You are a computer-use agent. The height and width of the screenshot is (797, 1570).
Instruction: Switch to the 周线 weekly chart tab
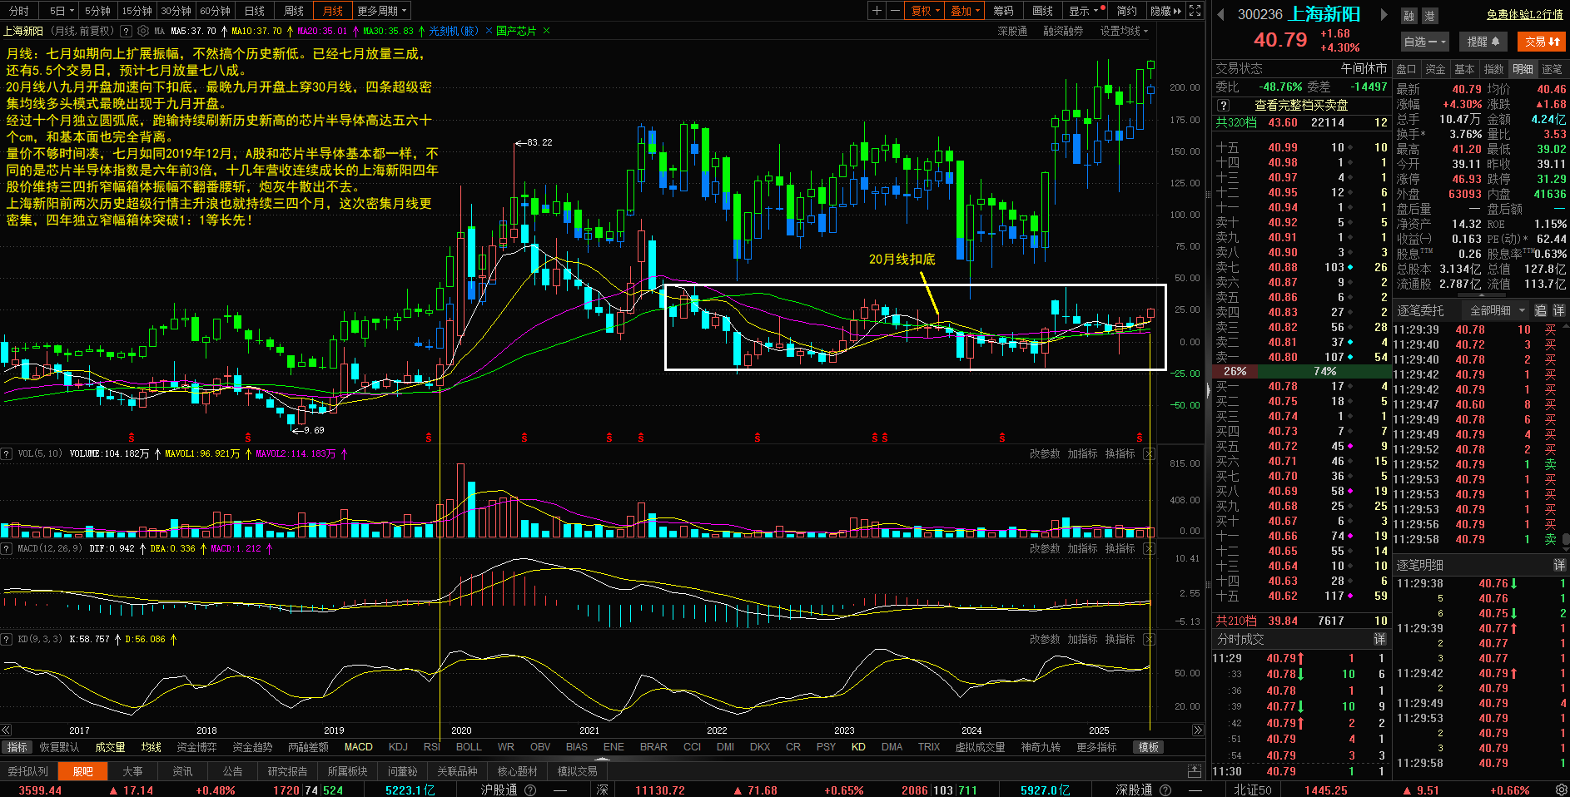pyautogui.click(x=294, y=11)
